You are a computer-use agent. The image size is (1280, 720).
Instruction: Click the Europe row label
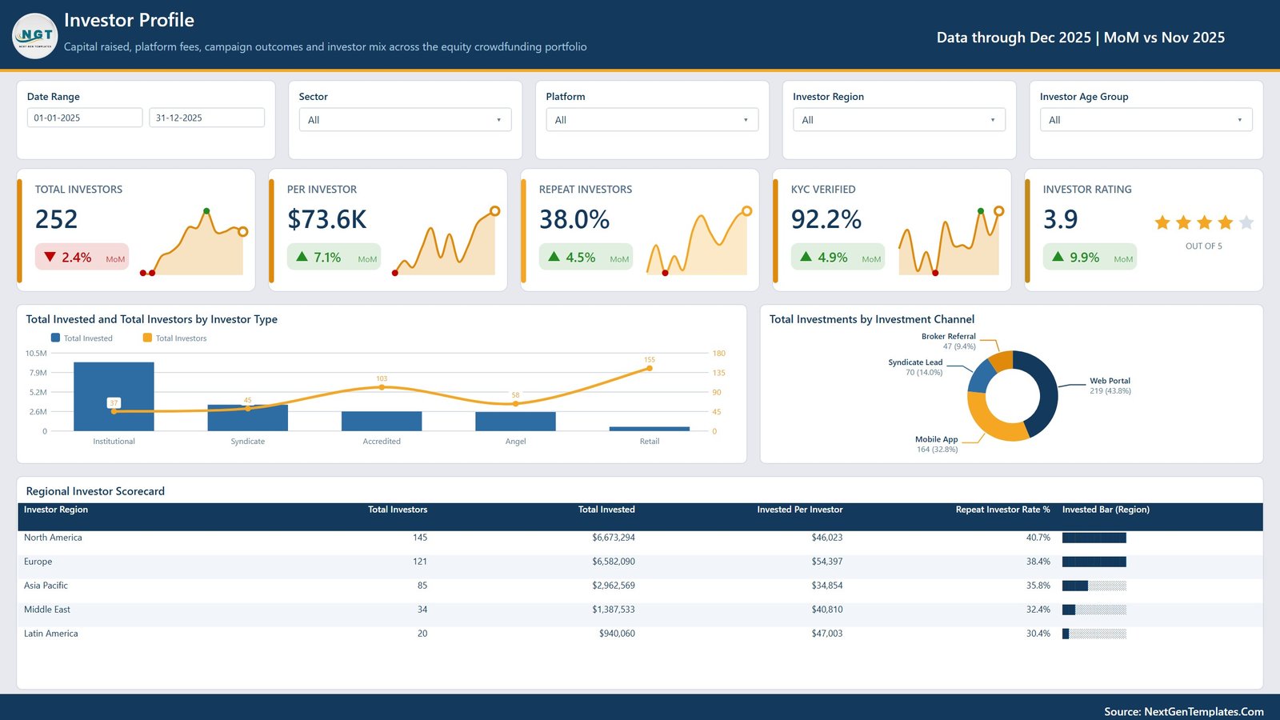point(38,562)
